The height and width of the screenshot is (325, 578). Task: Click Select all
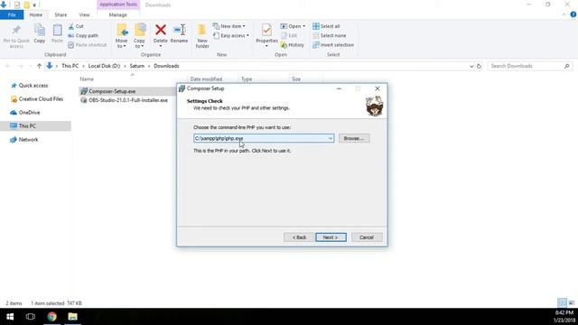tap(326, 26)
